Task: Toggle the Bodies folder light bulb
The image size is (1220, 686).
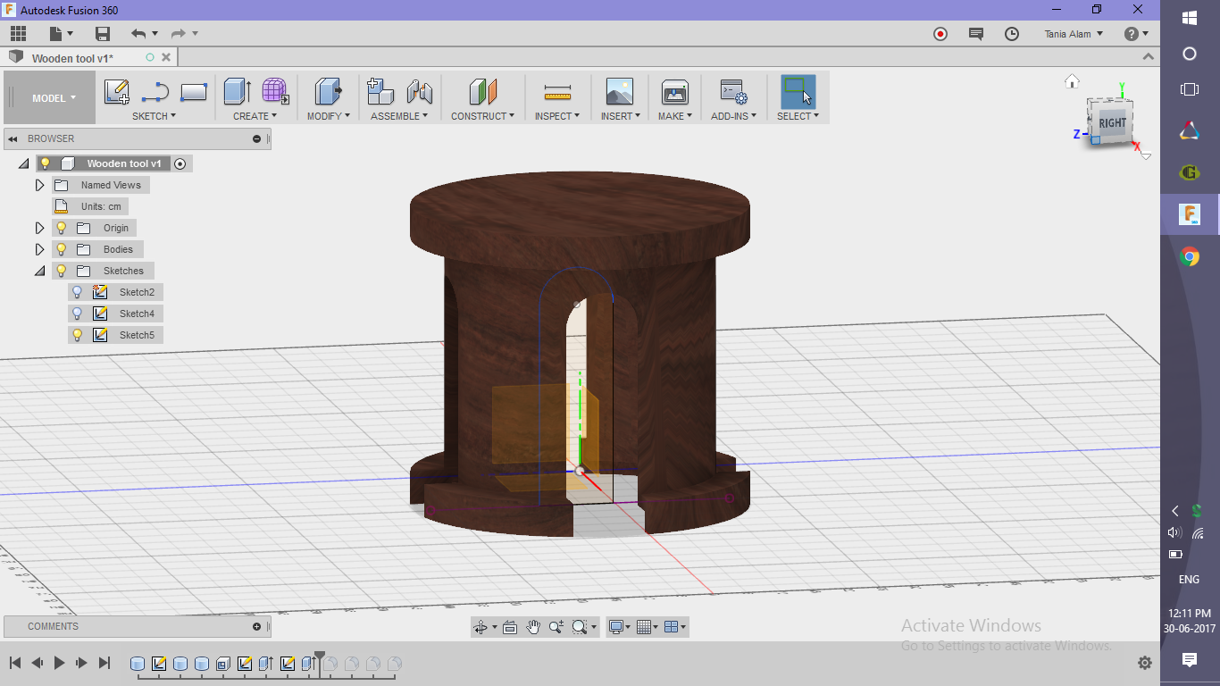Action: (x=62, y=249)
